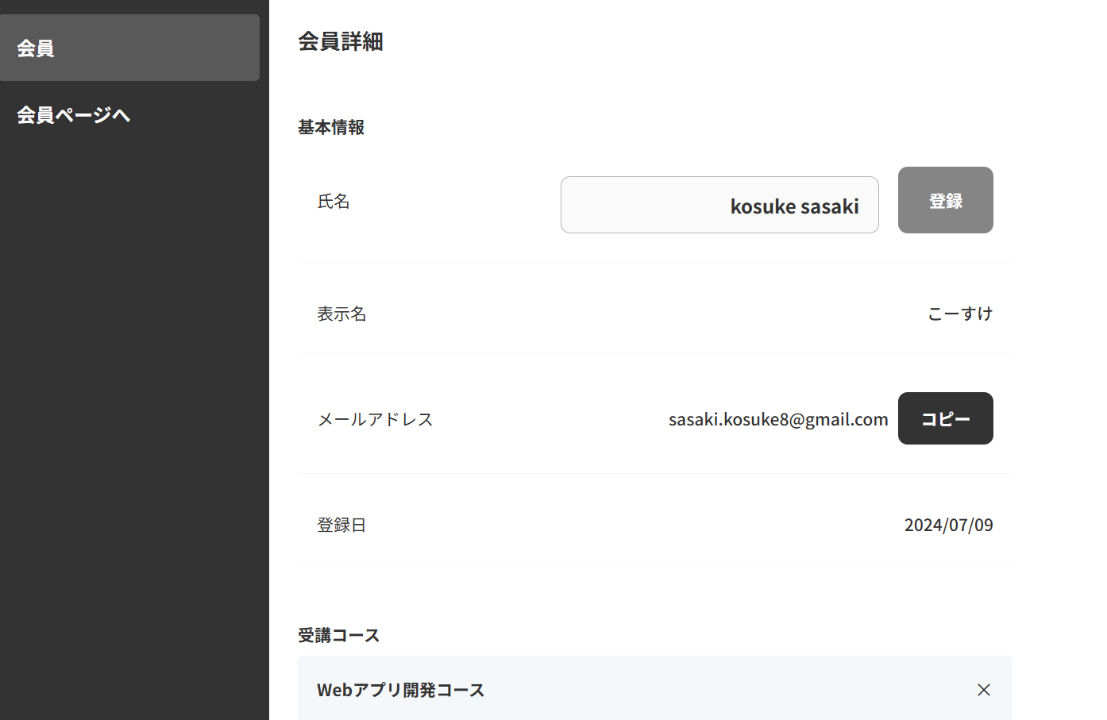Click the registration date 2024/07/09
This screenshot has height=720, width=1107.
coord(948,525)
